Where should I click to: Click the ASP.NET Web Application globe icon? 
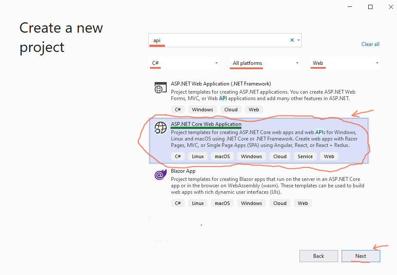(161, 88)
